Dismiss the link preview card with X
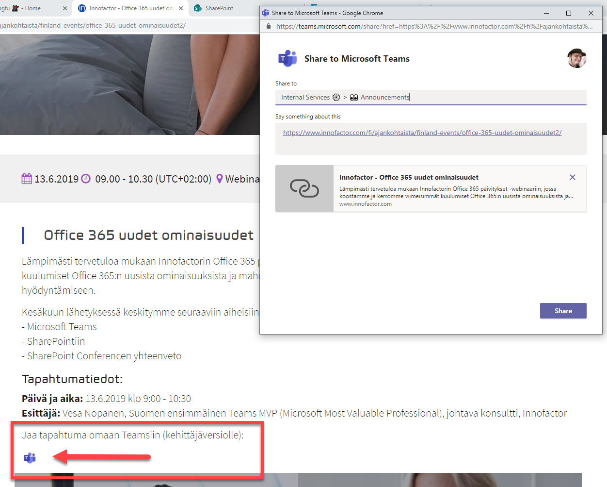This screenshot has width=607, height=487. point(572,177)
